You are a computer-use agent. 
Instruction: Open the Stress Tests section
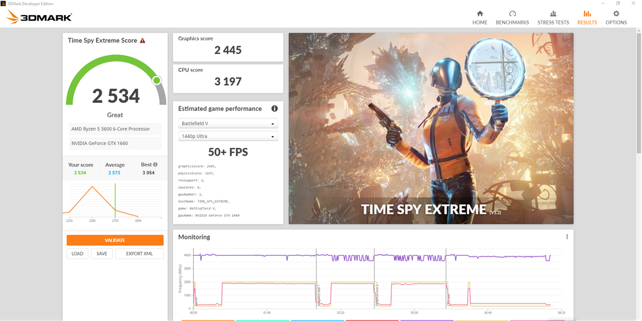click(553, 18)
